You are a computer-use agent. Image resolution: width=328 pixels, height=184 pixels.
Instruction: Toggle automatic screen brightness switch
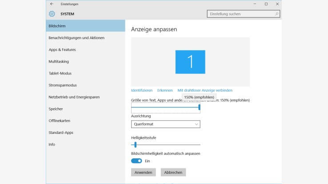pyautogui.click(x=136, y=161)
